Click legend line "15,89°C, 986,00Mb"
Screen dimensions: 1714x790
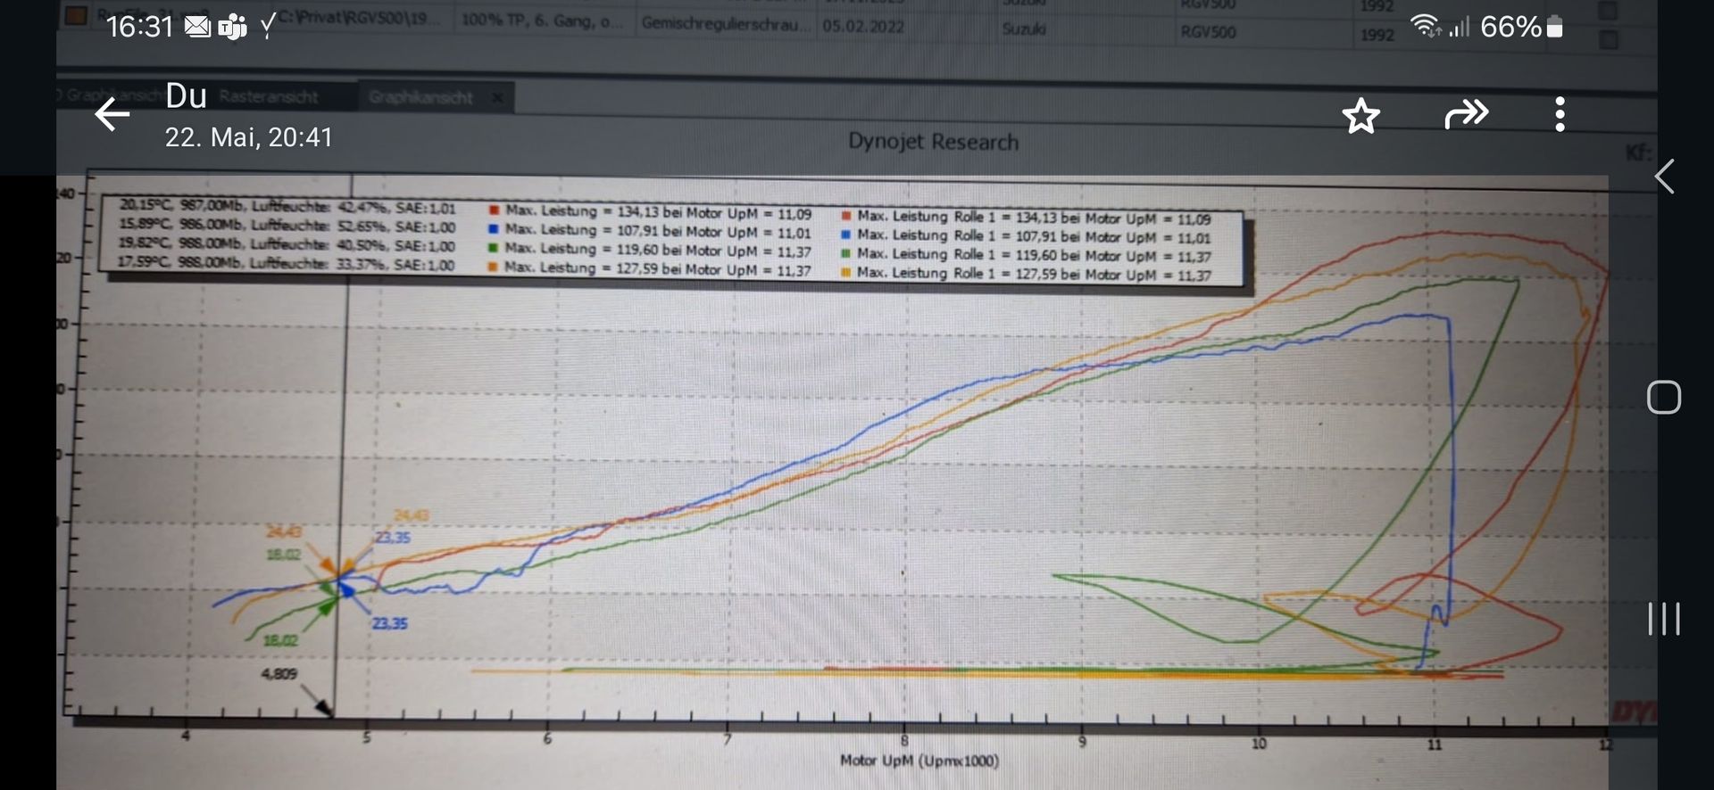click(x=287, y=226)
